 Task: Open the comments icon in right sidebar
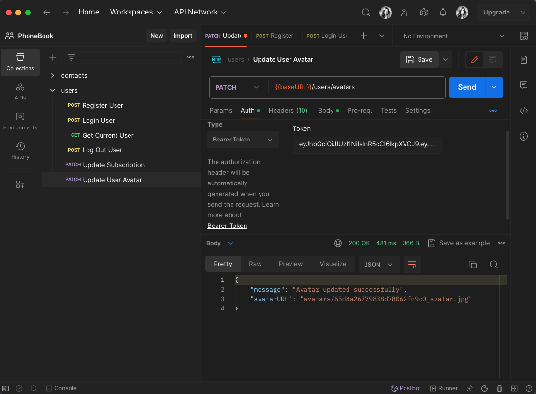pos(524,84)
